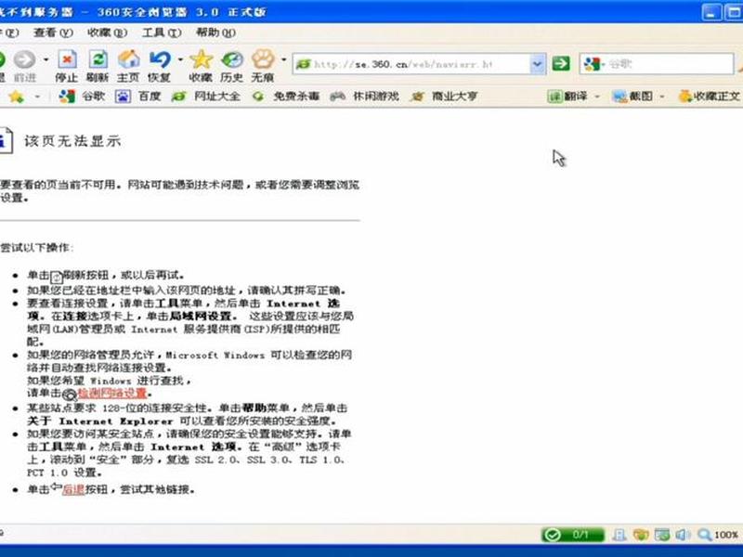Screen dimensions: 743x557
Task: Open 休闲游戏 bookmark
Action: [364, 97]
